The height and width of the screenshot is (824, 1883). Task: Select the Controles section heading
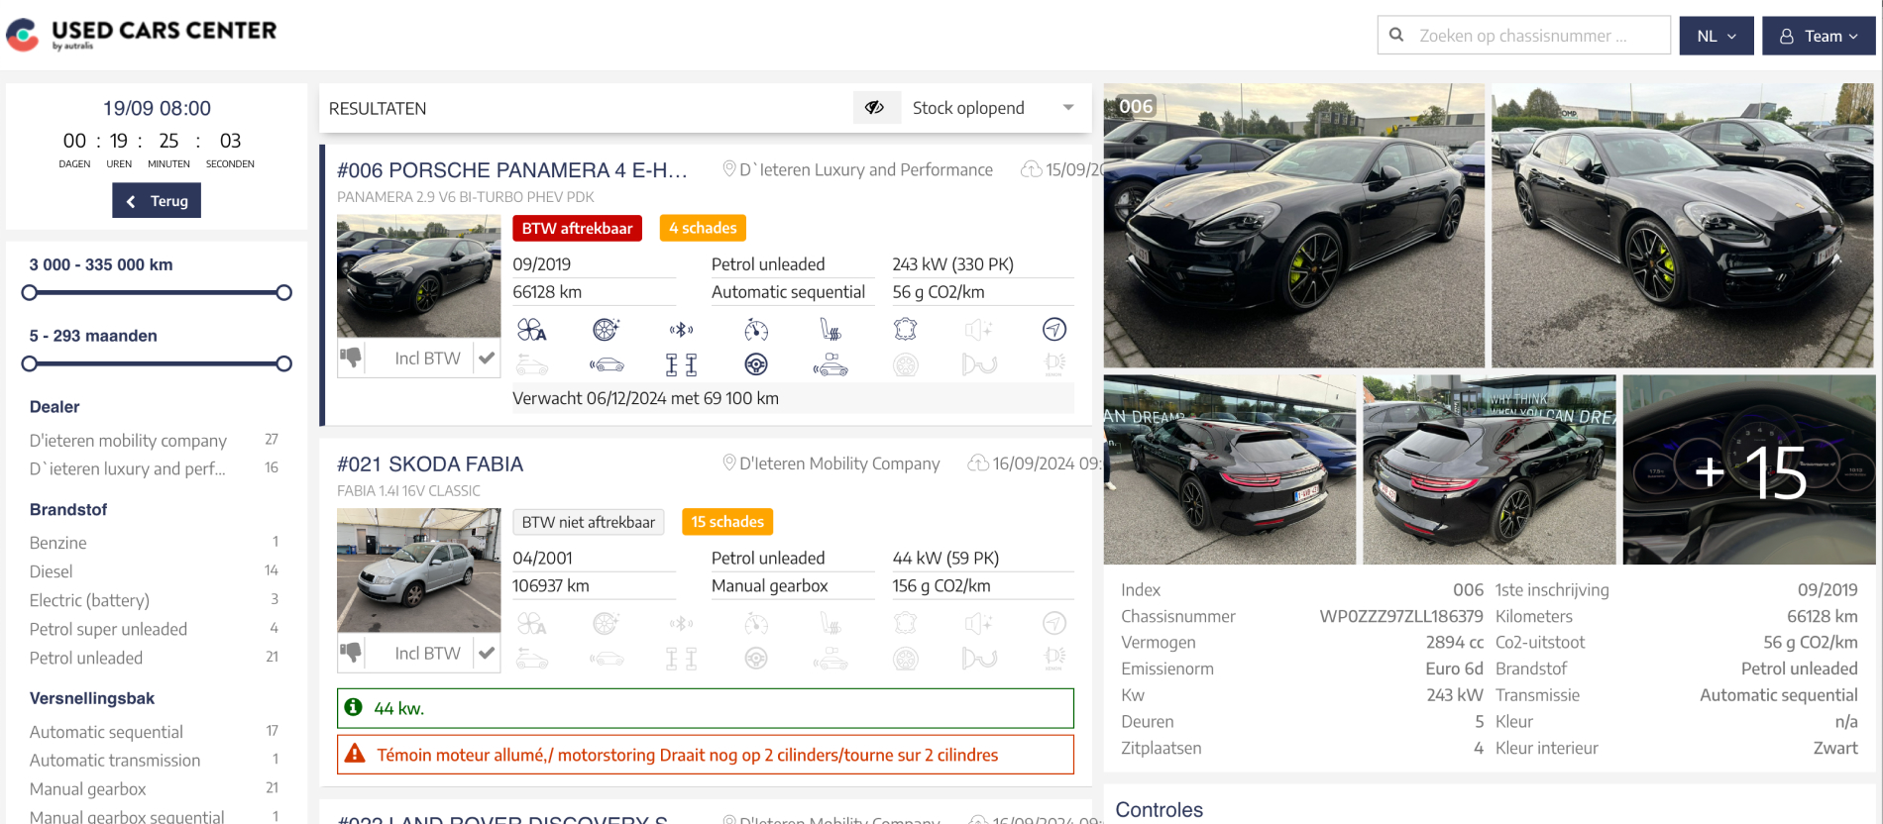1160,810
